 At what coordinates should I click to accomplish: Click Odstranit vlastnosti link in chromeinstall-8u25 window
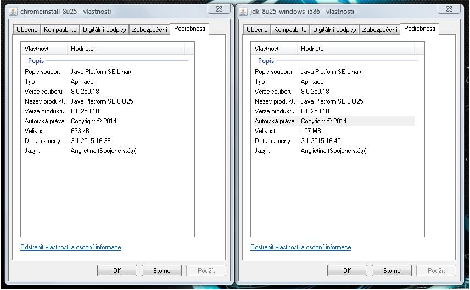[70, 247]
